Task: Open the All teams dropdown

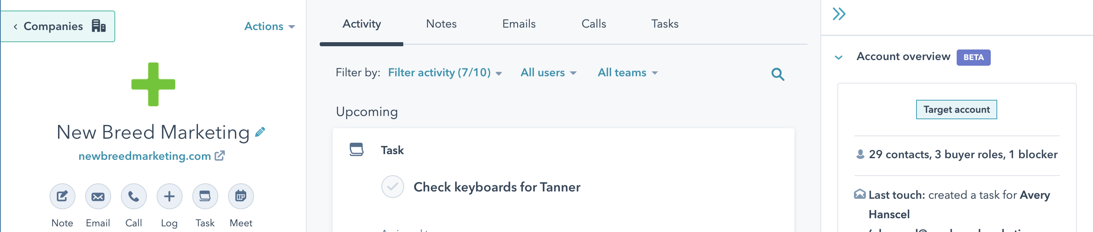Action: [628, 73]
